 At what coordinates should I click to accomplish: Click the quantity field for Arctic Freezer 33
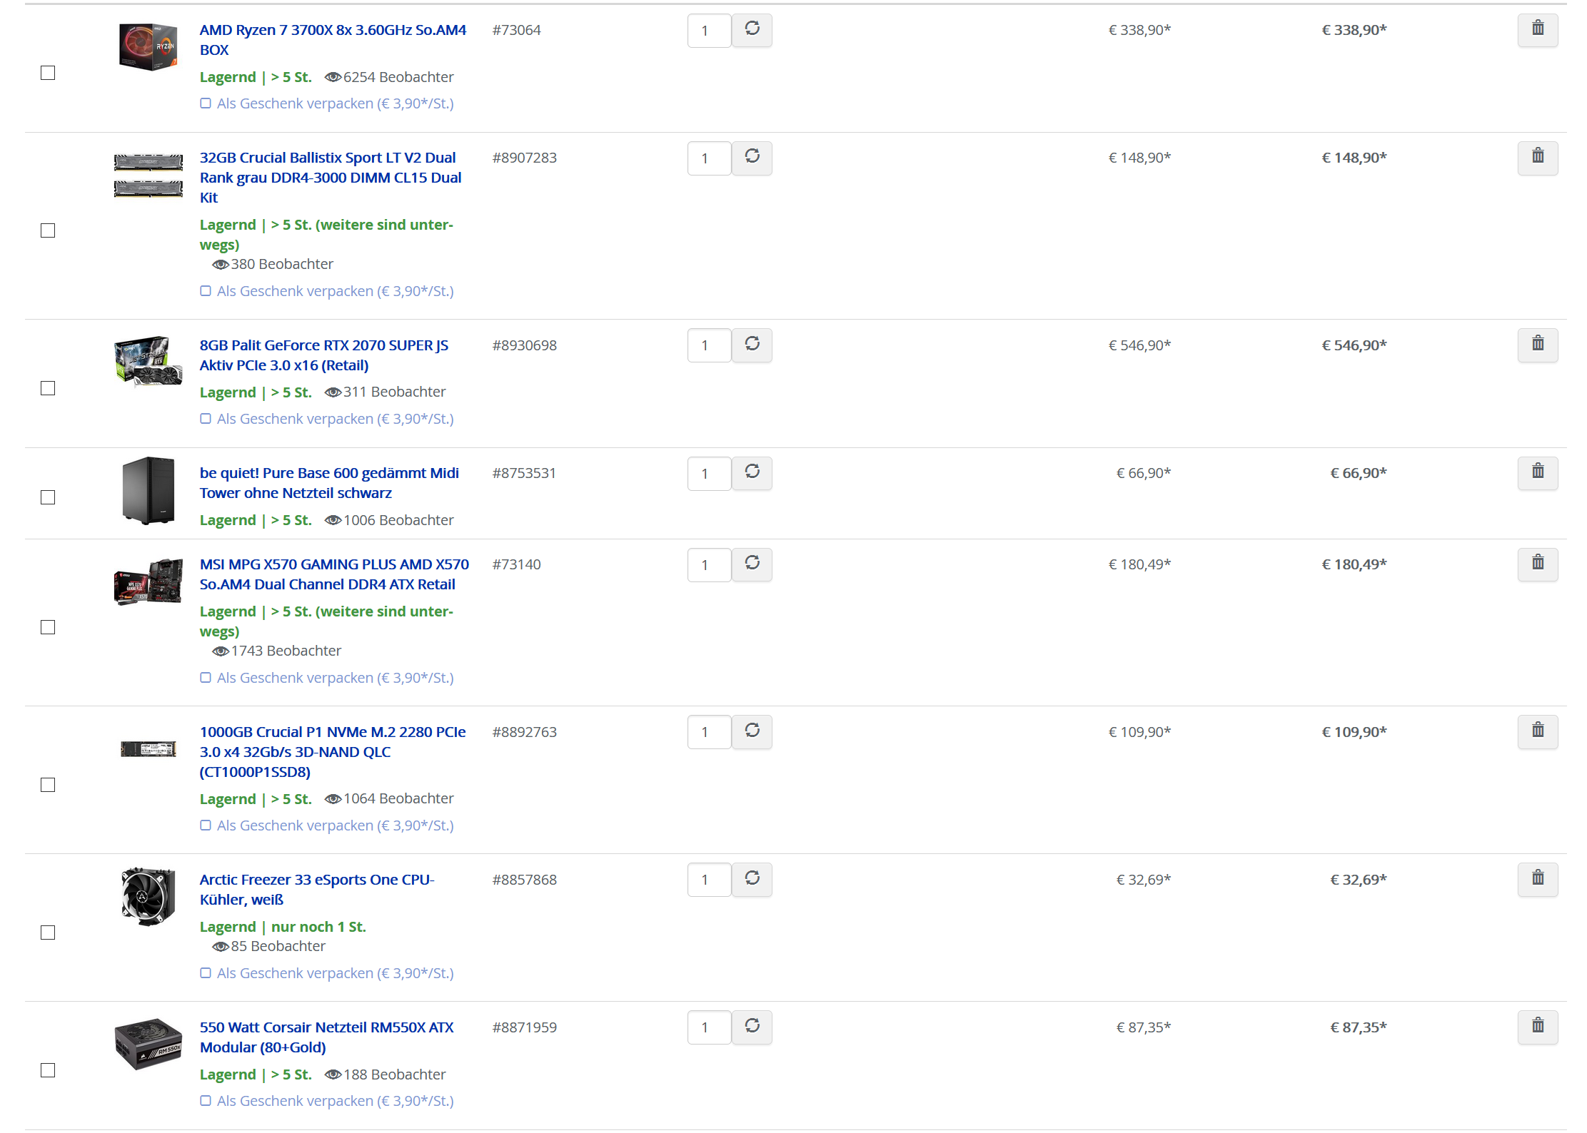tap(709, 880)
